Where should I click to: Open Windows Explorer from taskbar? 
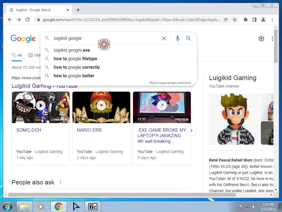[25, 206]
